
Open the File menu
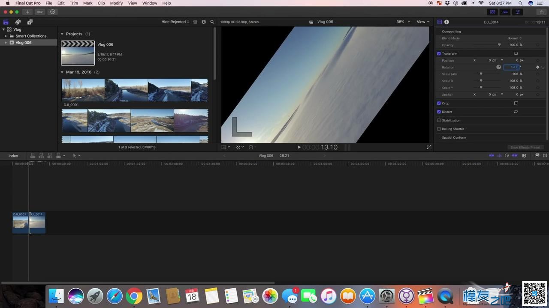(49, 3)
